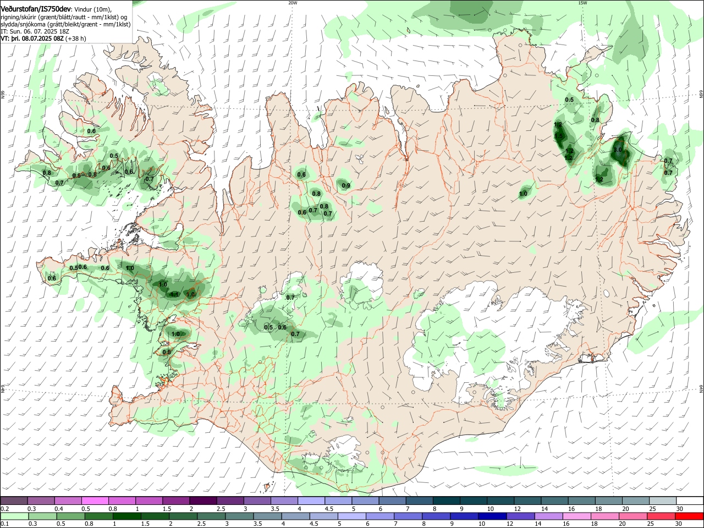Click the '3.0' precipitation value on the map
This screenshot has height=528, width=704.
pos(617,150)
